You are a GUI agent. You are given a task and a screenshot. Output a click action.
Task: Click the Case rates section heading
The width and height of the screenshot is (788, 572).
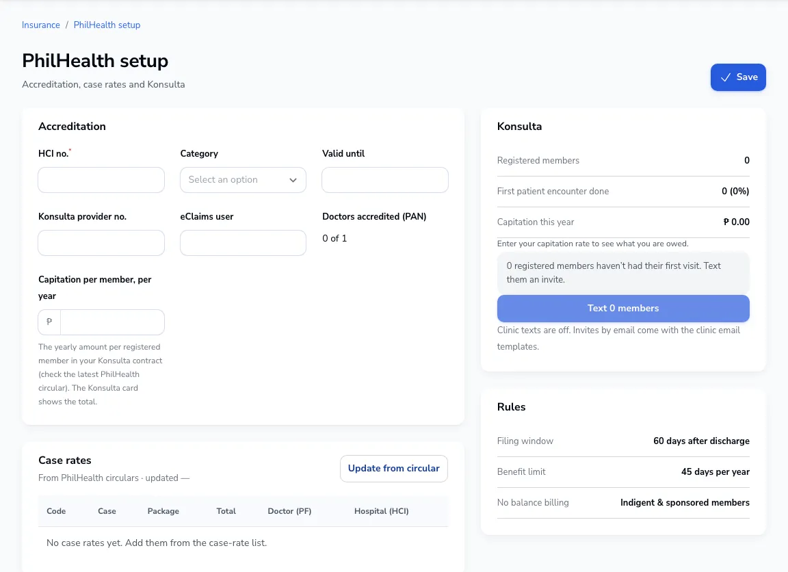tap(65, 460)
